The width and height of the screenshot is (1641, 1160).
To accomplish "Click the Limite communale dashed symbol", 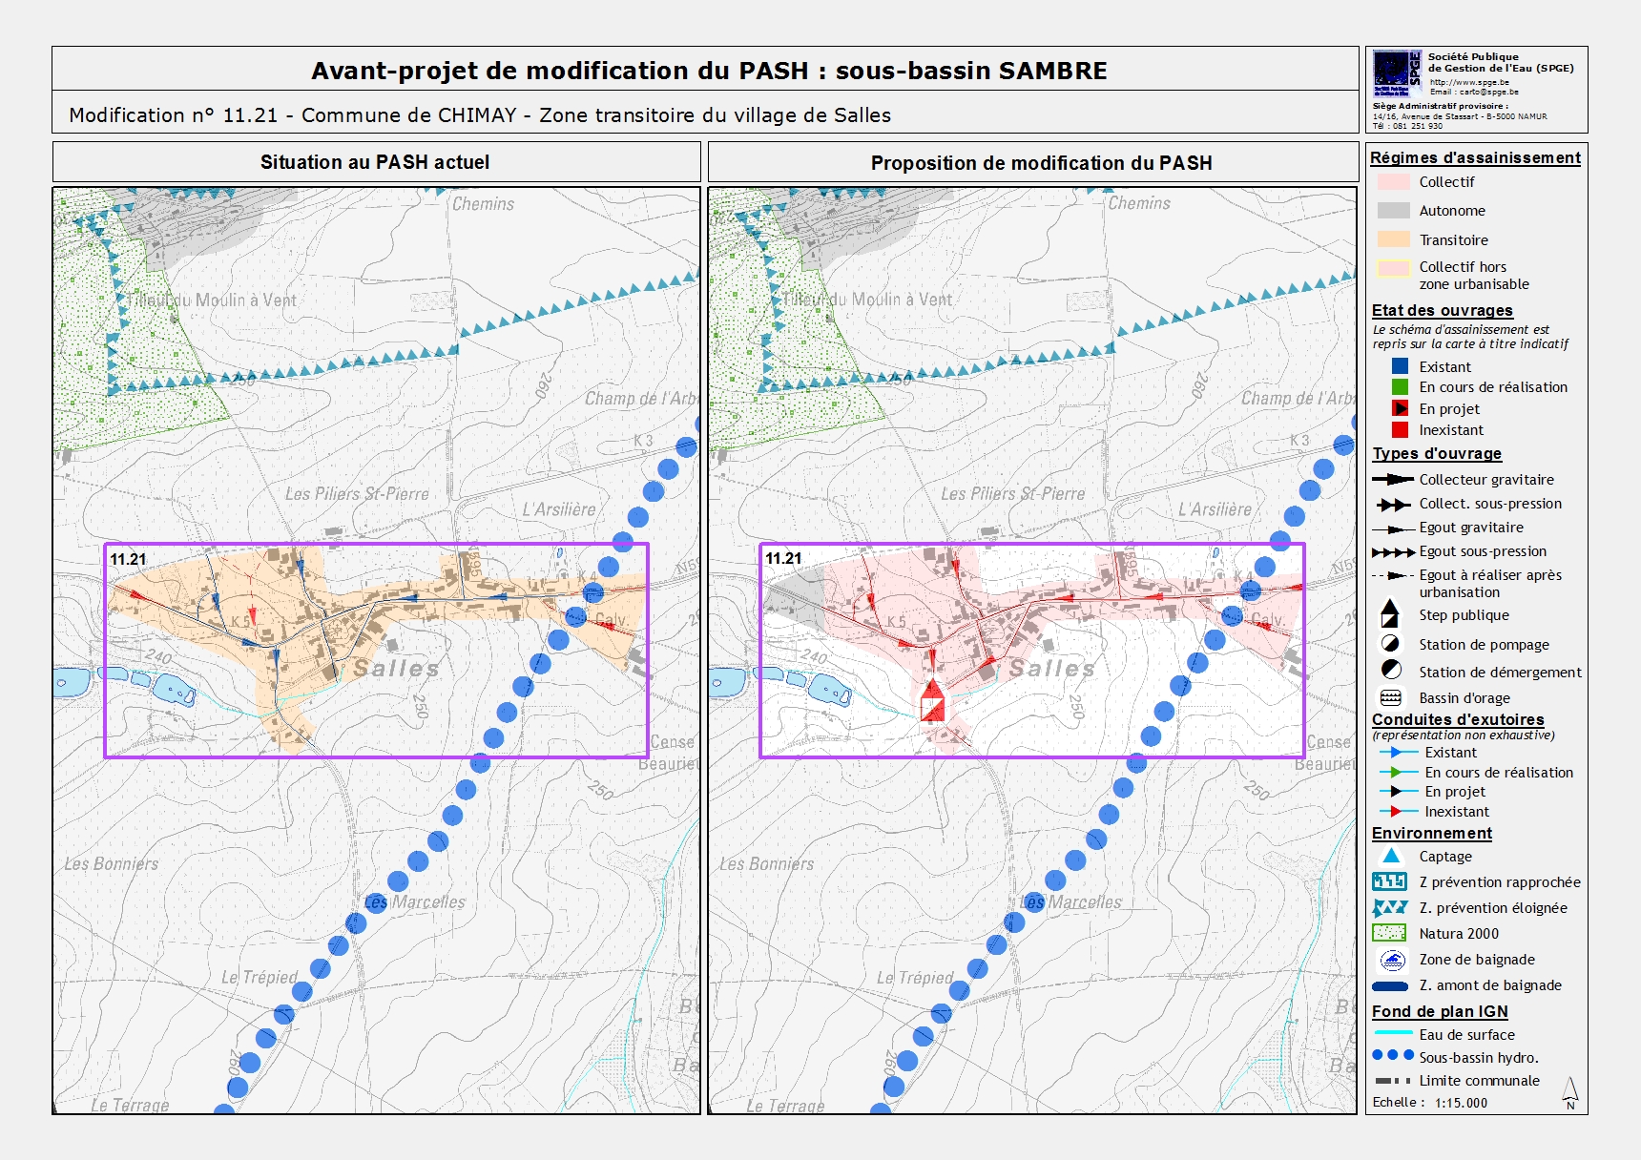I will pos(1393,1081).
